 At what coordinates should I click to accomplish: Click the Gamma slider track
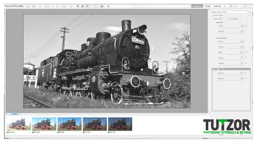[231, 44]
